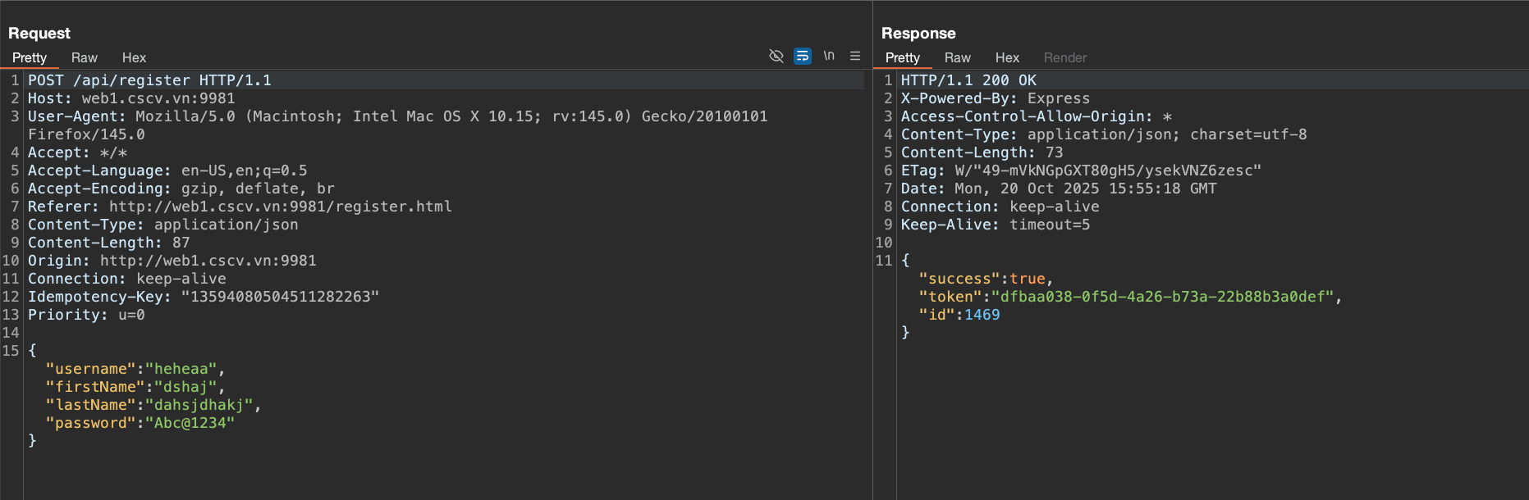The width and height of the screenshot is (1529, 500).
Task: Switch the Request view to Raw tab
Action: click(84, 57)
